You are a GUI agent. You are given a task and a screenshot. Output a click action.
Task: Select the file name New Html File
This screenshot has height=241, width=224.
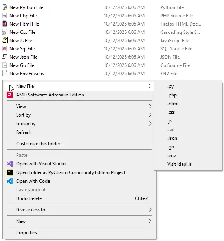coord(24,24)
